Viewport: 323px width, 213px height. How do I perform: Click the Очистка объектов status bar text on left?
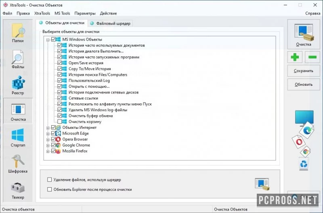18,209
